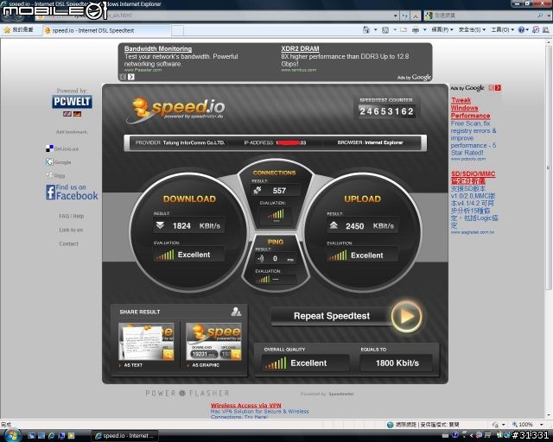
Task: Click the Speedmeter footer link
Action: coord(341,394)
